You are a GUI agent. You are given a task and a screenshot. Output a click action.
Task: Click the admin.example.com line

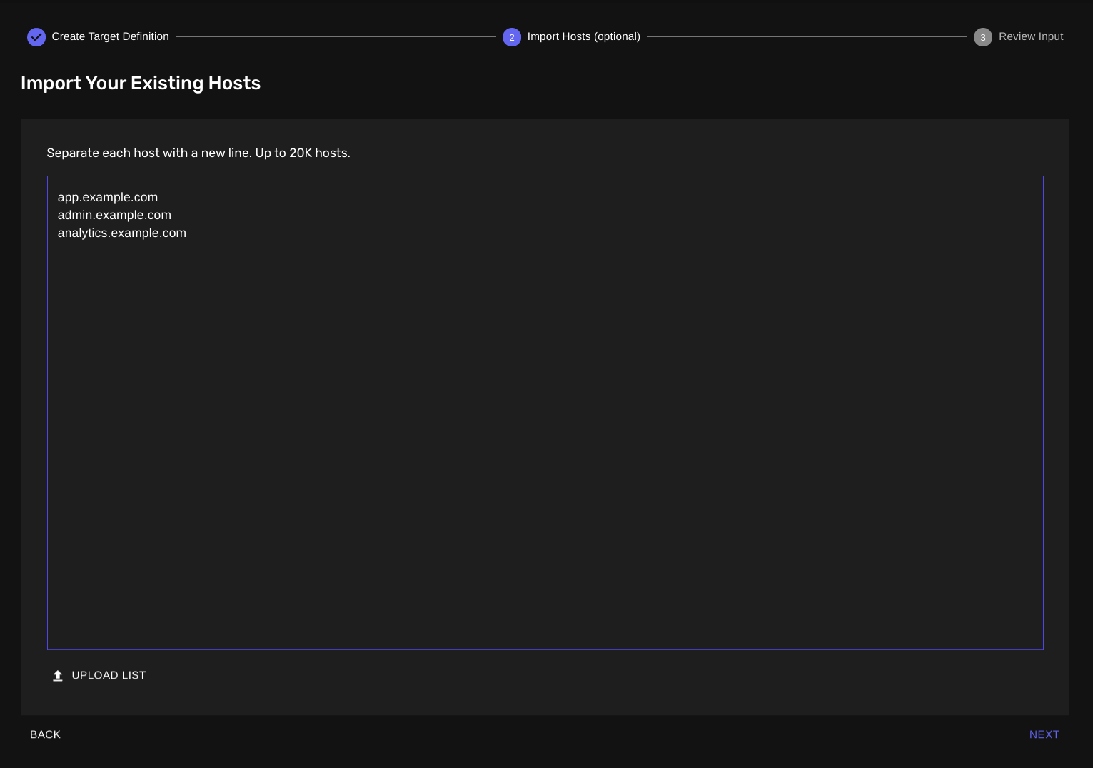(114, 215)
